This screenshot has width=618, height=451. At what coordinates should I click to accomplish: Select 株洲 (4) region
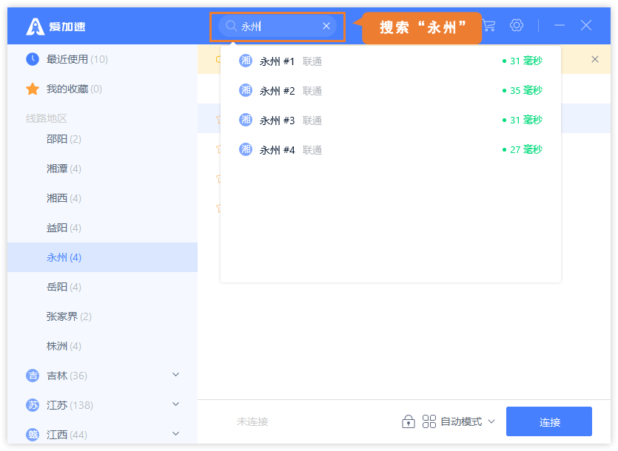coord(102,346)
